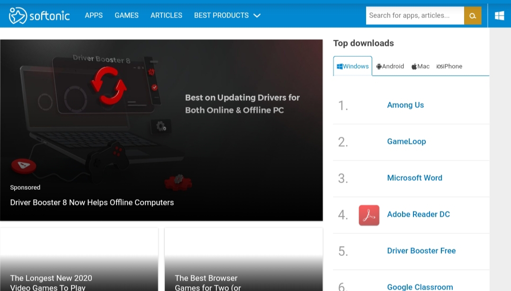511x291 pixels.
Task: Open The Longest New 2020 Video Games article
Action: tap(51, 282)
